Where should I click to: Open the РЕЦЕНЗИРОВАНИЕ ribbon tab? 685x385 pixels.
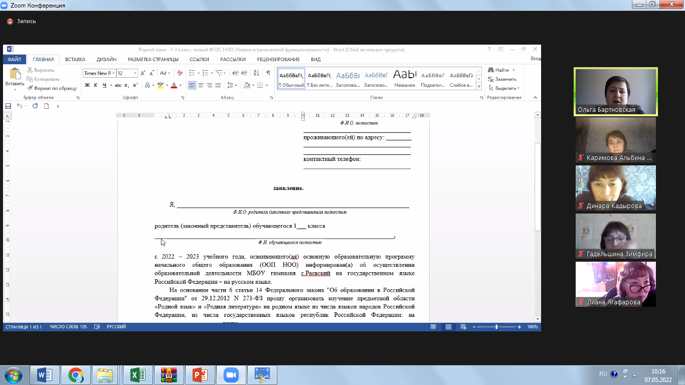(x=278, y=59)
